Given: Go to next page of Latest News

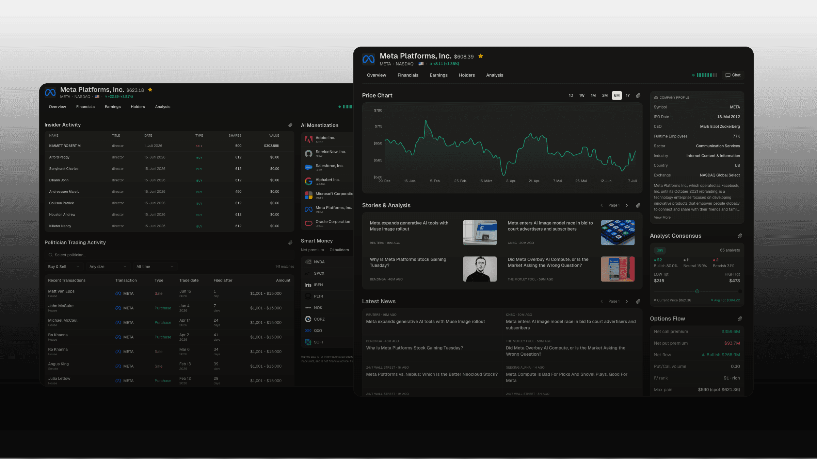Looking at the screenshot, I should click(627, 302).
